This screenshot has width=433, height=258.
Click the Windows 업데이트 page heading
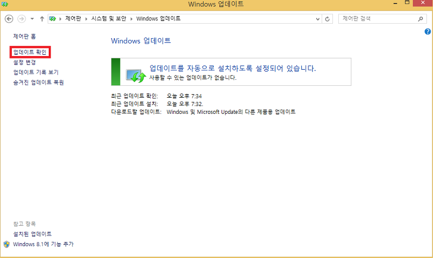(x=141, y=41)
